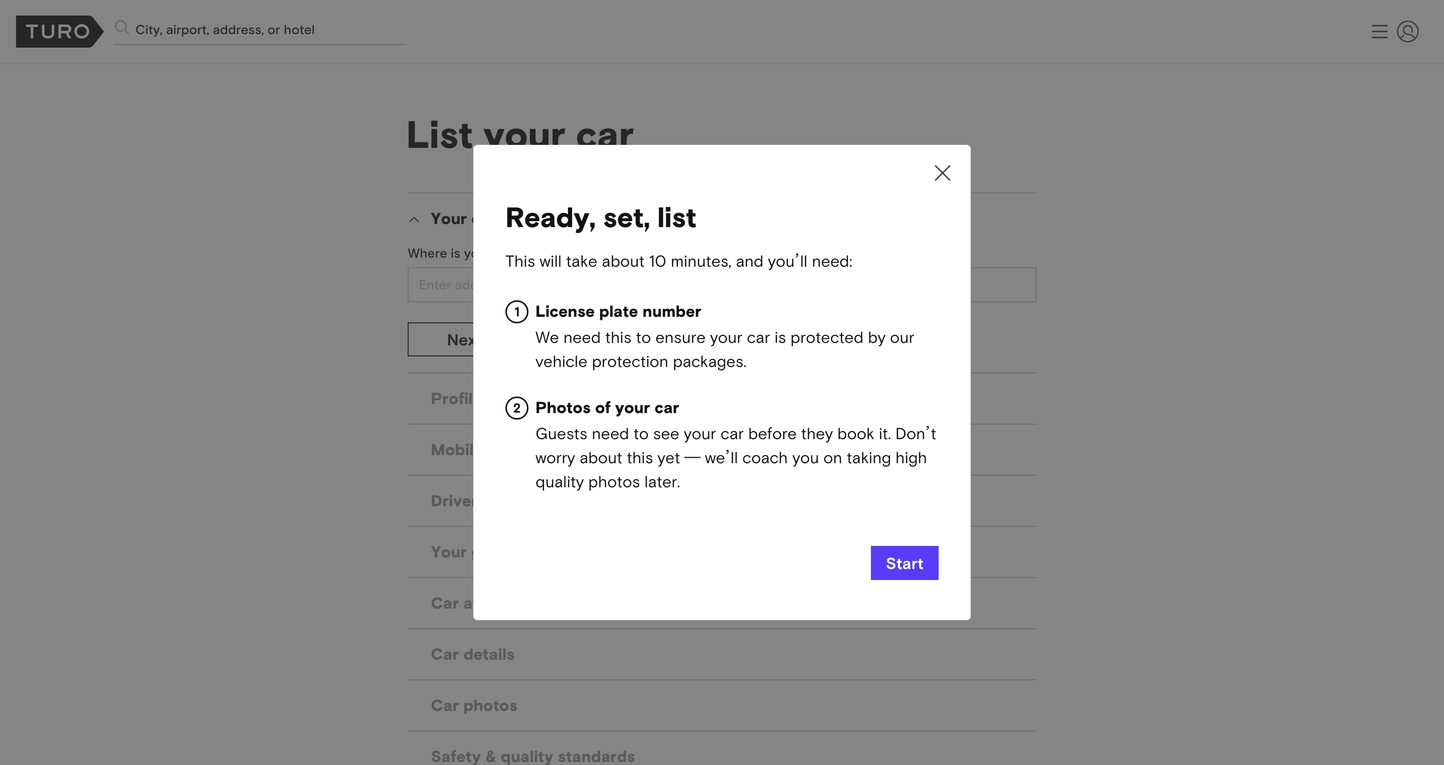1444x765 pixels.
Task: Click the search magnifier icon
Action: pyautogui.click(x=122, y=28)
